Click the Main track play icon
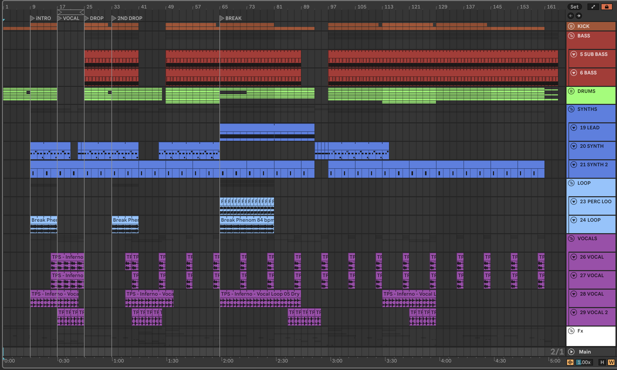 point(571,352)
